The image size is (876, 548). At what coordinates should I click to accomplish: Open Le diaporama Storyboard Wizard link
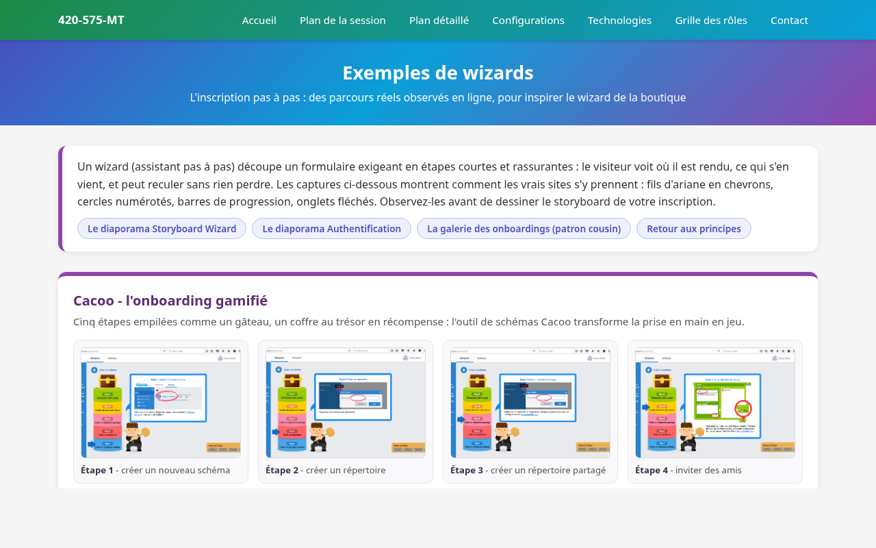click(x=162, y=229)
